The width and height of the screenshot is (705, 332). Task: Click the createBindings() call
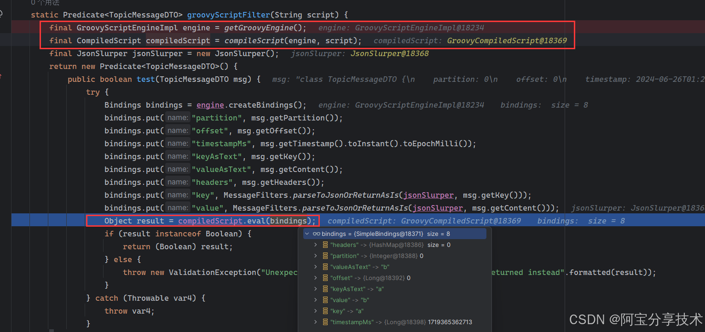pos(267,105)
